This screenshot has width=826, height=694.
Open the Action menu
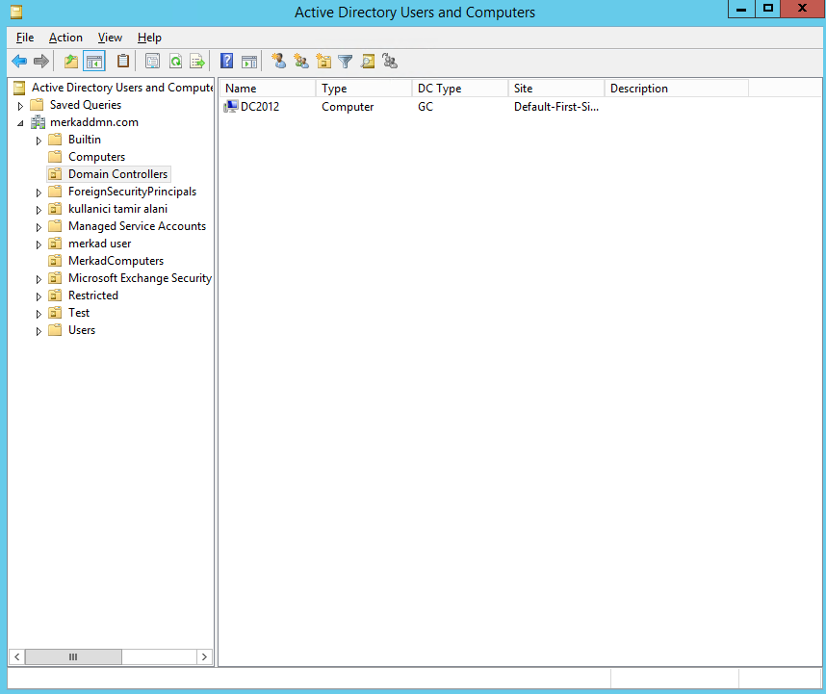[x=65, y=38]
